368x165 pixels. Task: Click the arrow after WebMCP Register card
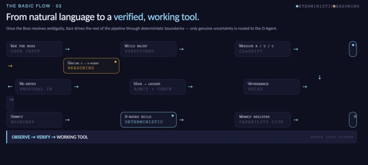click(296, 120)
